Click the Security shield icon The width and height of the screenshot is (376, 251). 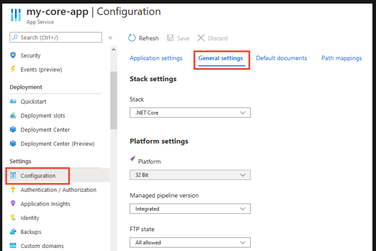[13, 56]
